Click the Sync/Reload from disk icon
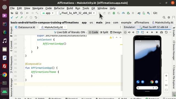176x99 pixels. tap(21, 13)
